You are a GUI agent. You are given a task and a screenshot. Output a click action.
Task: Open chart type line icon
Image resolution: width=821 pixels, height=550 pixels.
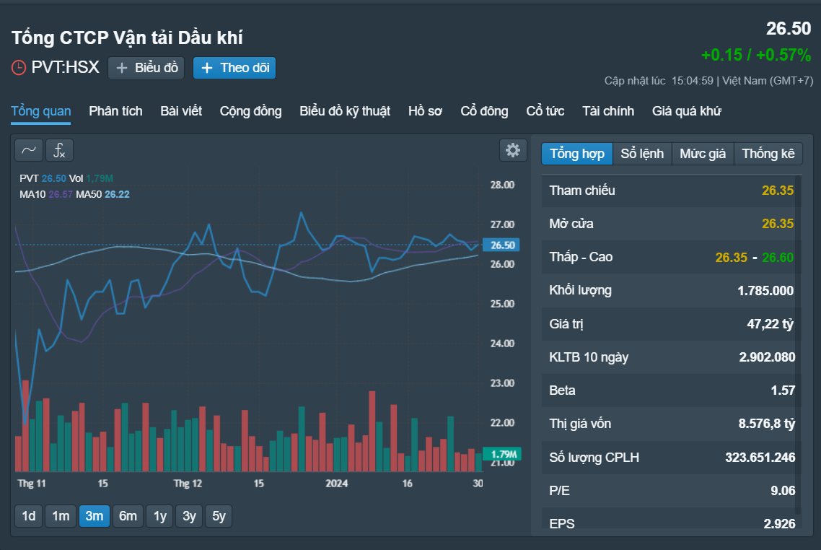click(x=29, y=150)
